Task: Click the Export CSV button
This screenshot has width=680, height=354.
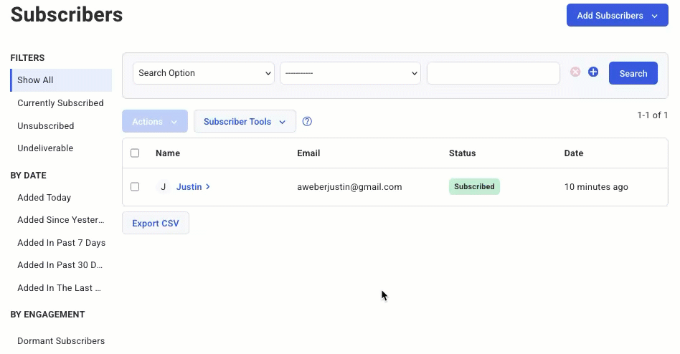Action: pos(156,224)
